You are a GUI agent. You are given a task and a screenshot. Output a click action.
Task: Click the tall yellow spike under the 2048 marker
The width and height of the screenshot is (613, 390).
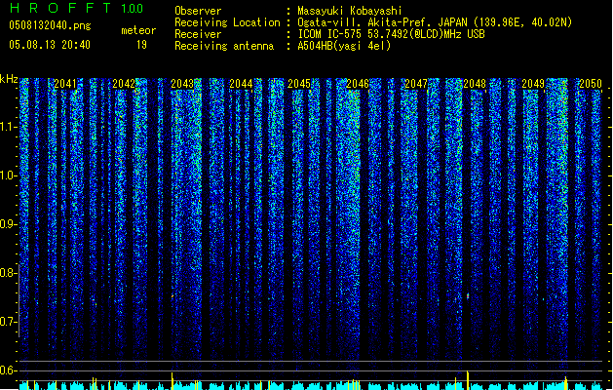468,380
